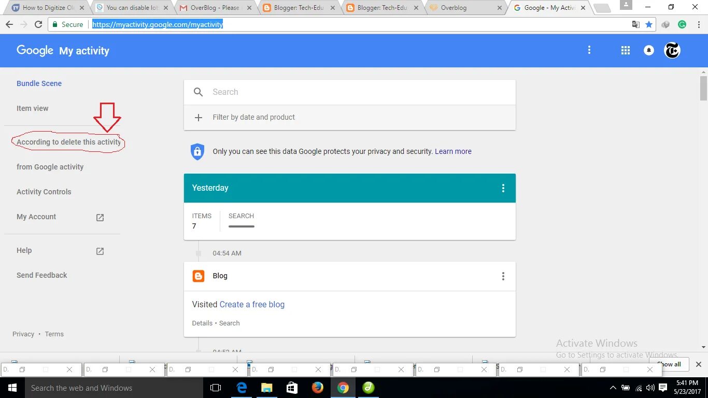Open Privacy link in footer
The height and width of the screenshot is (398, 708).
click(23, 334)
